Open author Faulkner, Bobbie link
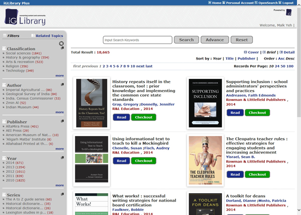Image resolution: width=301 pixels, height=215 pixels. pyautogui.click(x=128, y=209)
